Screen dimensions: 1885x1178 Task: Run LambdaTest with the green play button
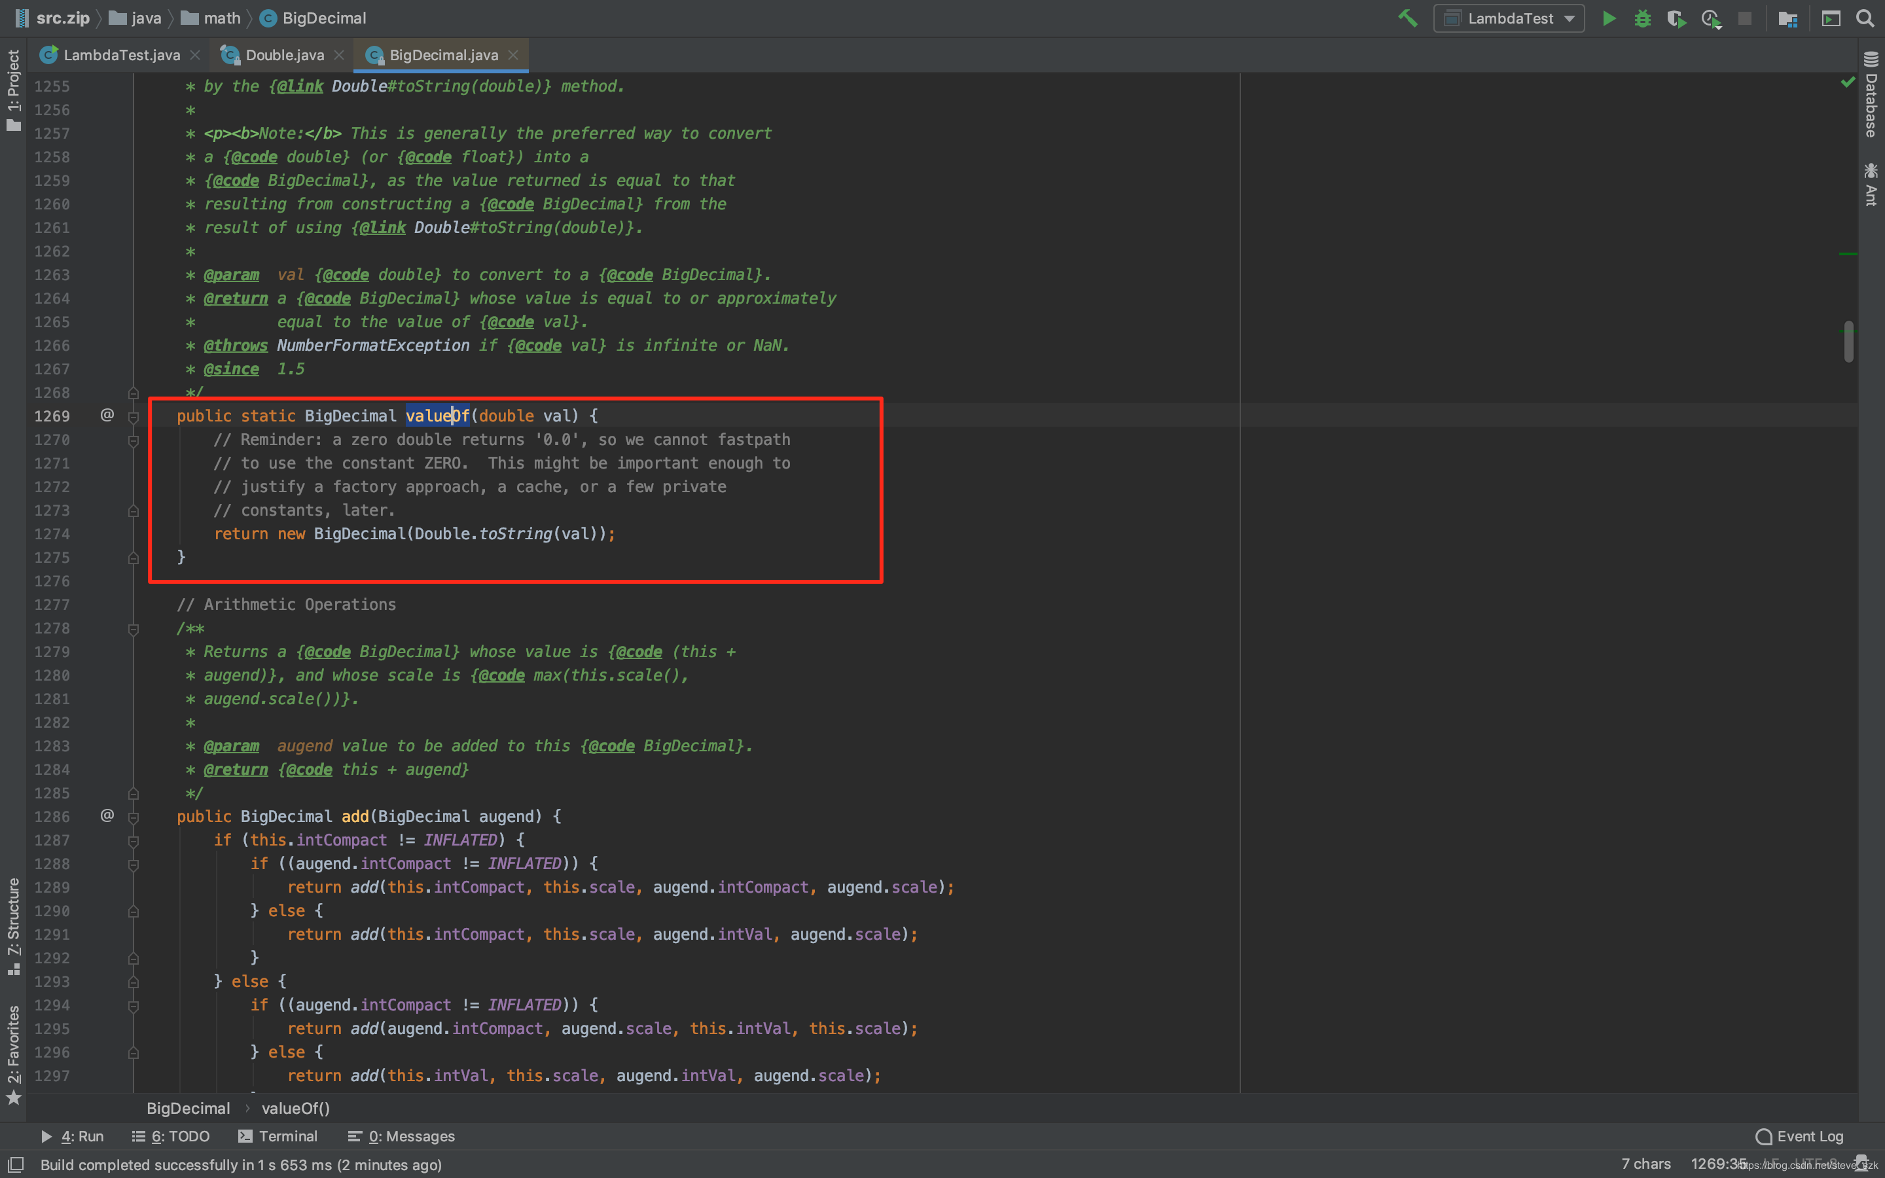[1609, 18]
